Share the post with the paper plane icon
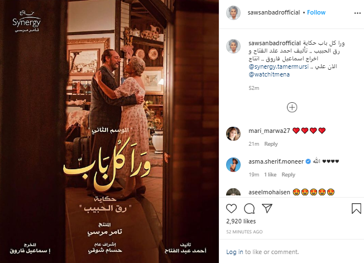The height and width of the screenshot is (263, 364). [x=267, y=208]
